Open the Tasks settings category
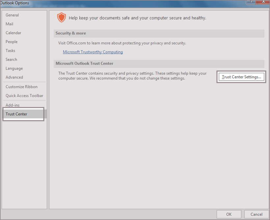The width and height of the screenshot is (270, 220). (x=11, y=51)
